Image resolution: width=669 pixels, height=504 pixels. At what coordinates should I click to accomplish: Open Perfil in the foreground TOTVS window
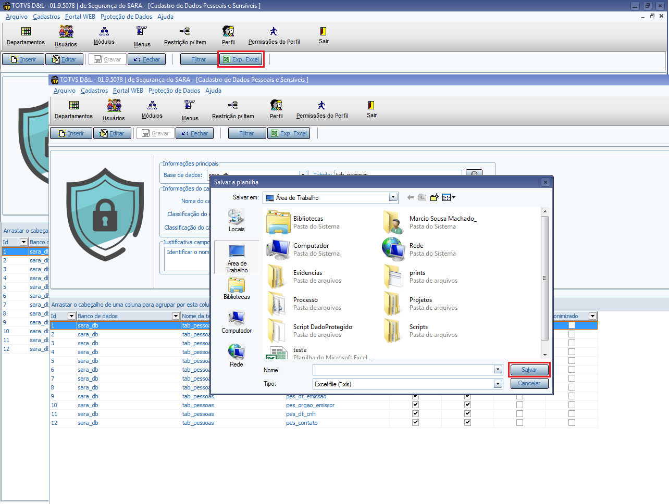(276, 109)
